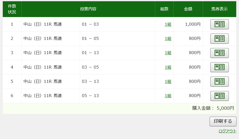This screenshot has height=139, width=239.
Task: Open 1組 link in row 2
Action: click(x=168, y=38)
